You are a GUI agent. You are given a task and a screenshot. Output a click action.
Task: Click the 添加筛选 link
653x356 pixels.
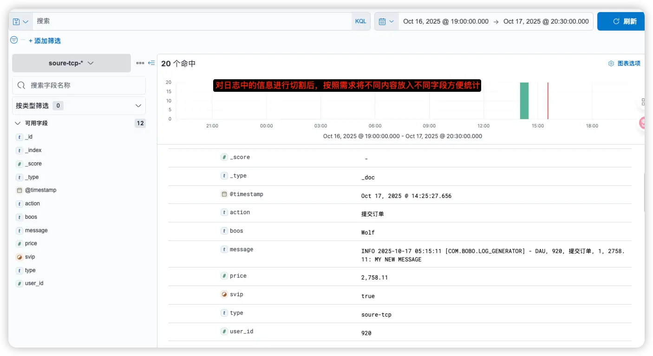click(45, 41)
